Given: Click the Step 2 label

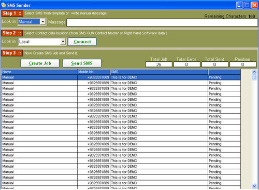Looking at the screenshot, I should pyautogui.click(x=12, y=33).
